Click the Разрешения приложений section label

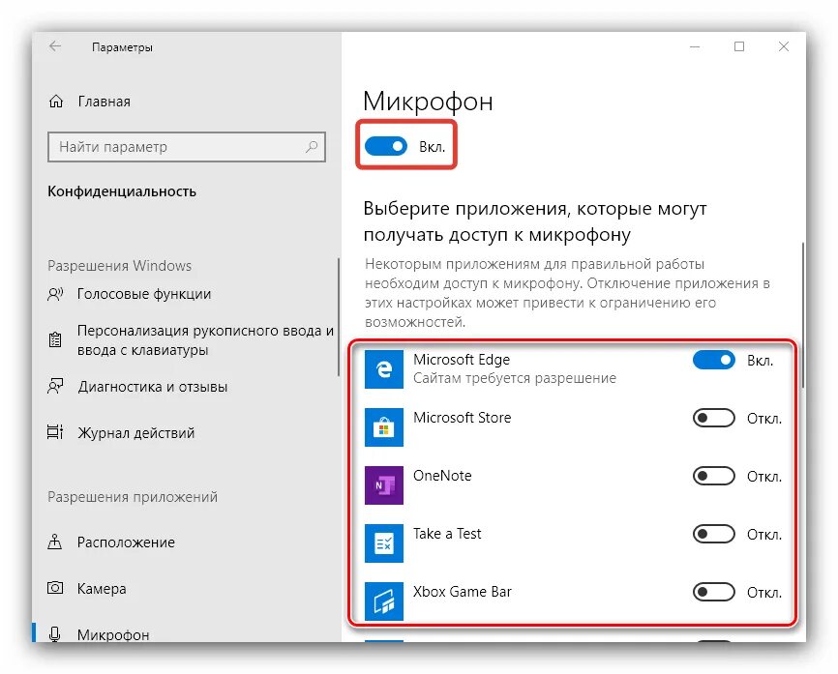(133, 497)
